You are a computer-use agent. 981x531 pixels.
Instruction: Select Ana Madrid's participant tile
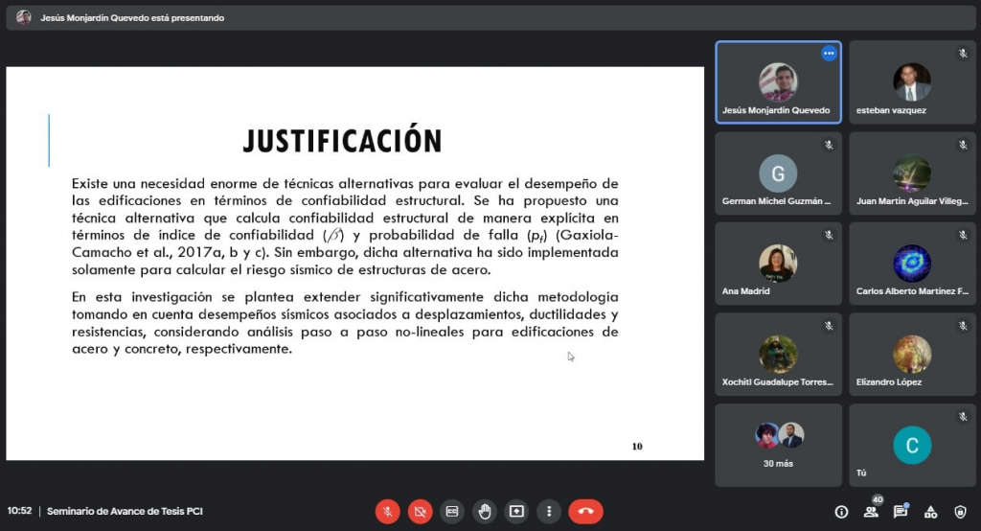point(778,264)
